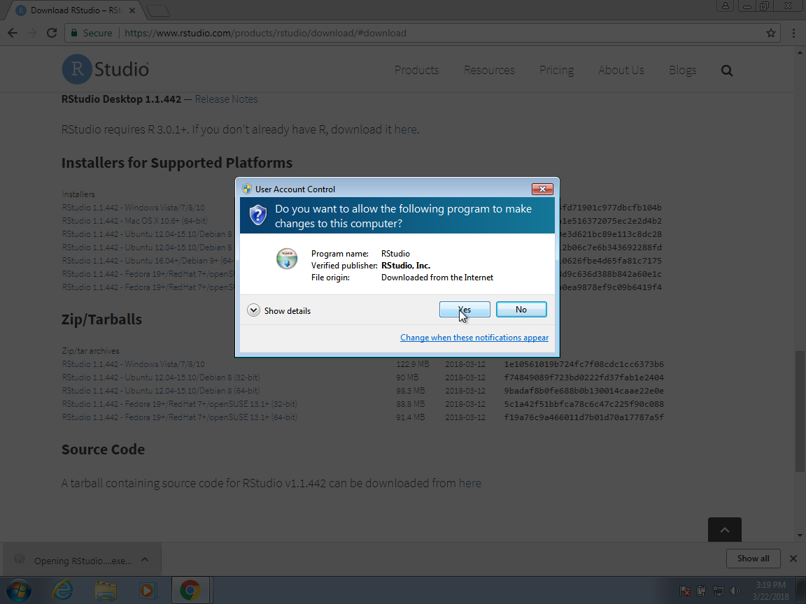Open Change when these notifications appear link
This screenshot has width=806, height=604.
point(474,338)
